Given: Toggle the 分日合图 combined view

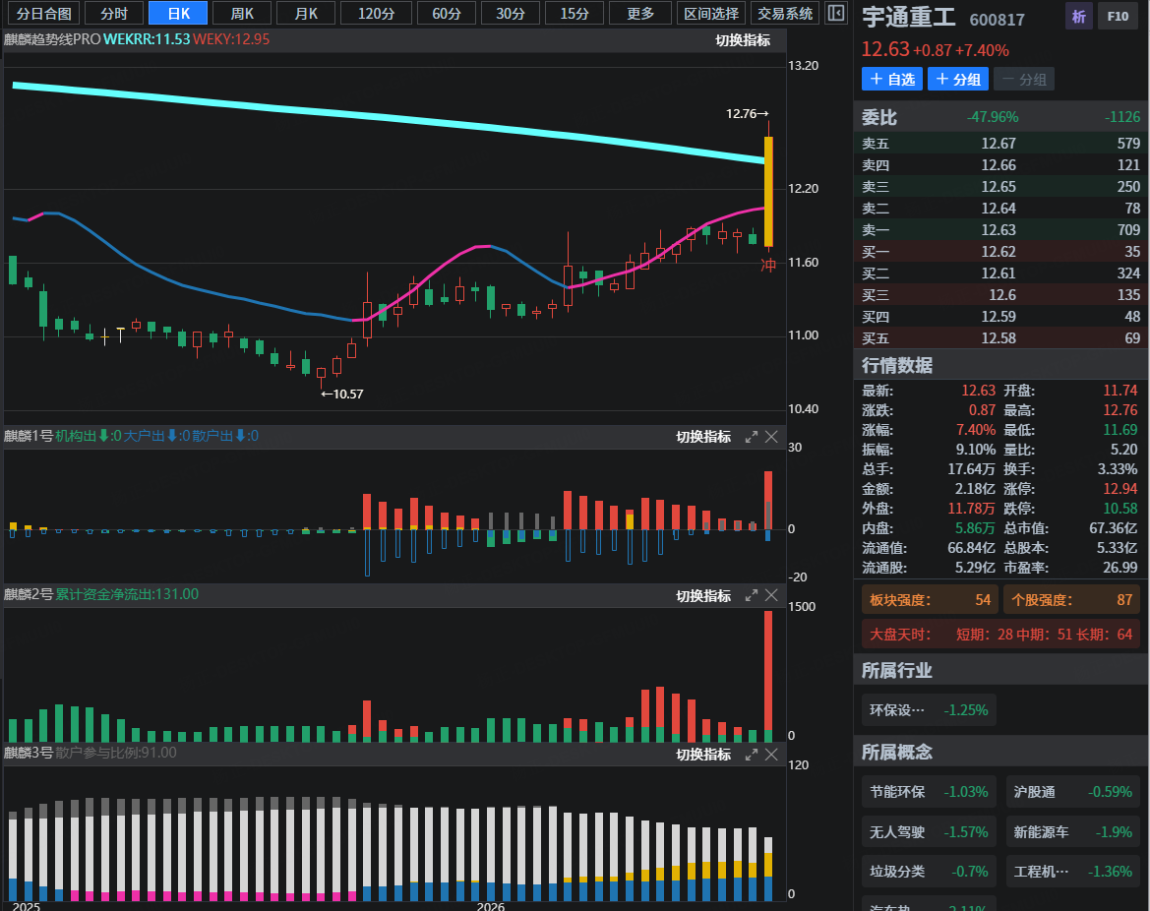Looking at the screenshot, I should click(44, 13).
